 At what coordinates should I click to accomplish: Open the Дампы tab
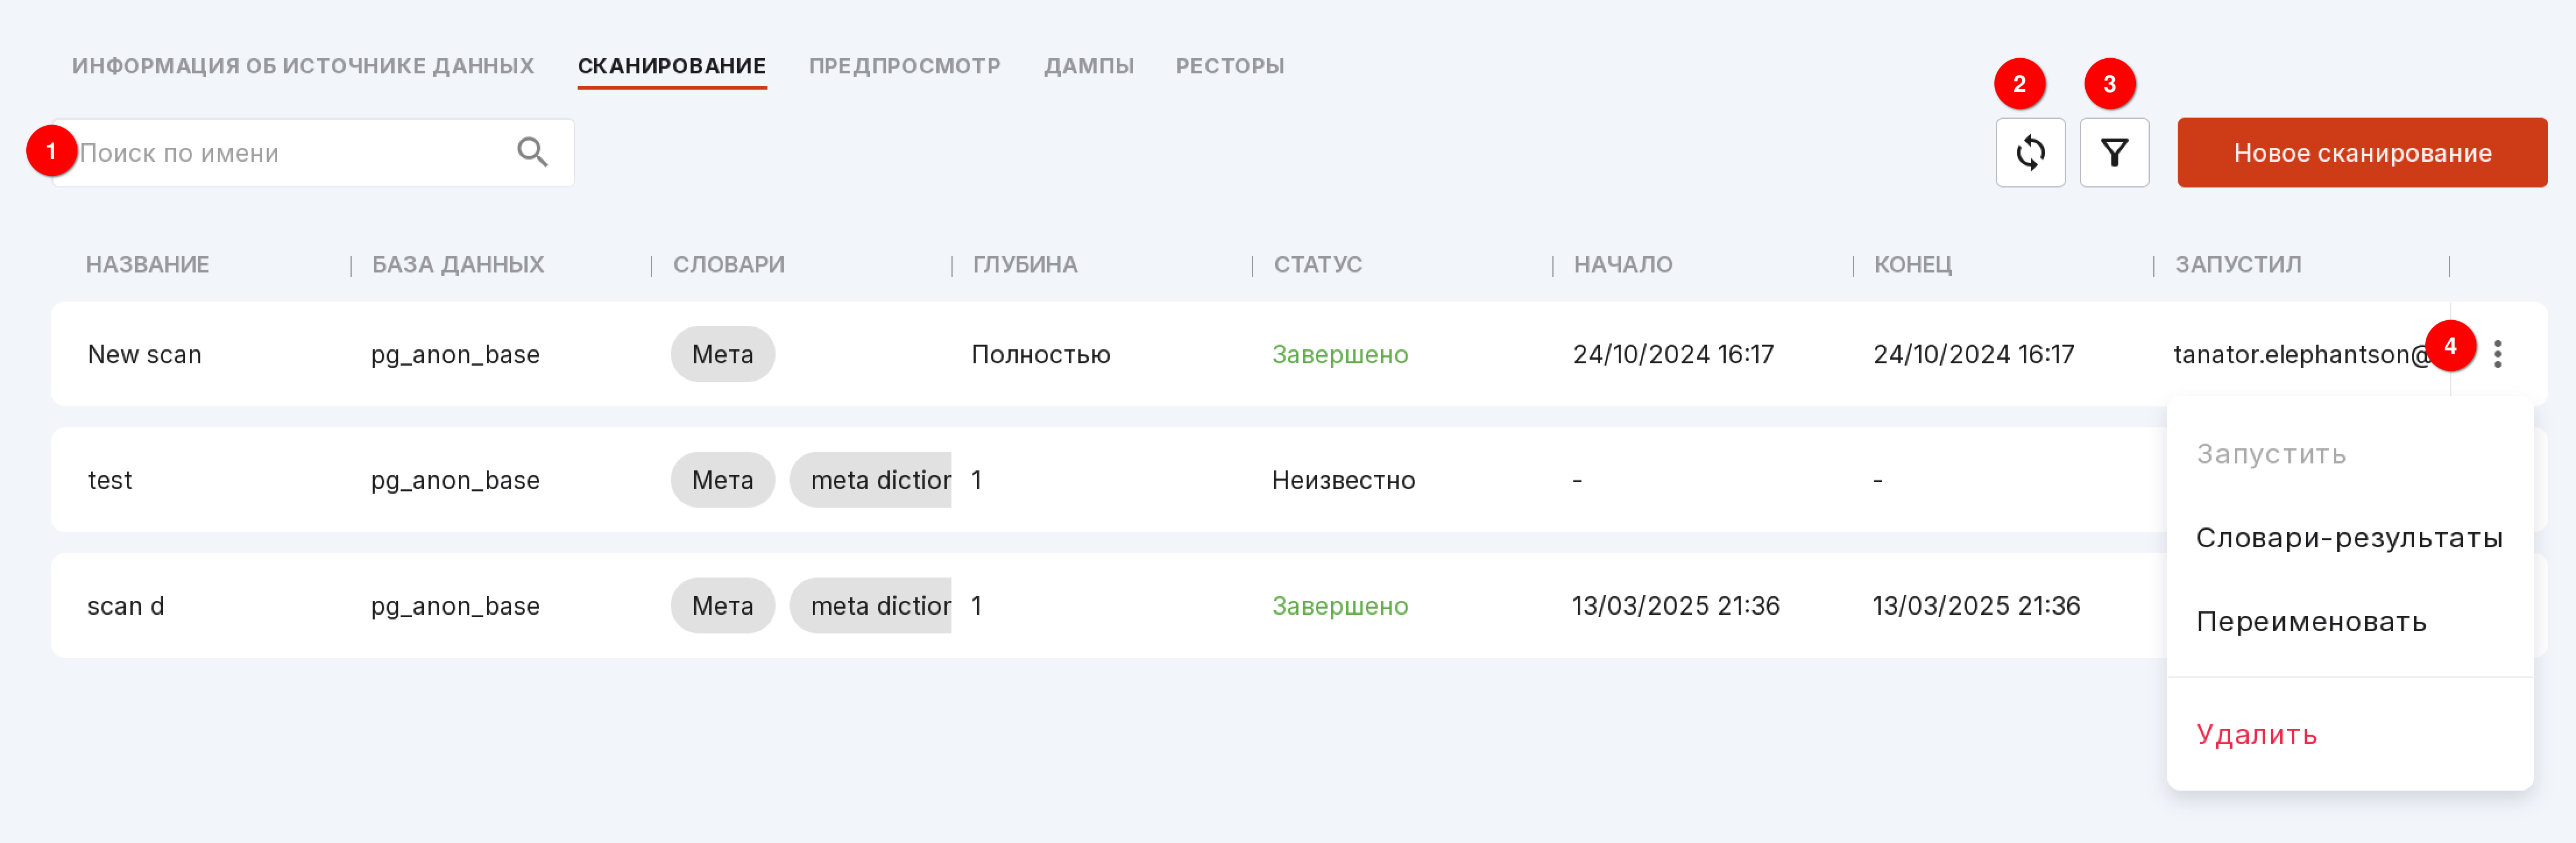(1088, 66)
